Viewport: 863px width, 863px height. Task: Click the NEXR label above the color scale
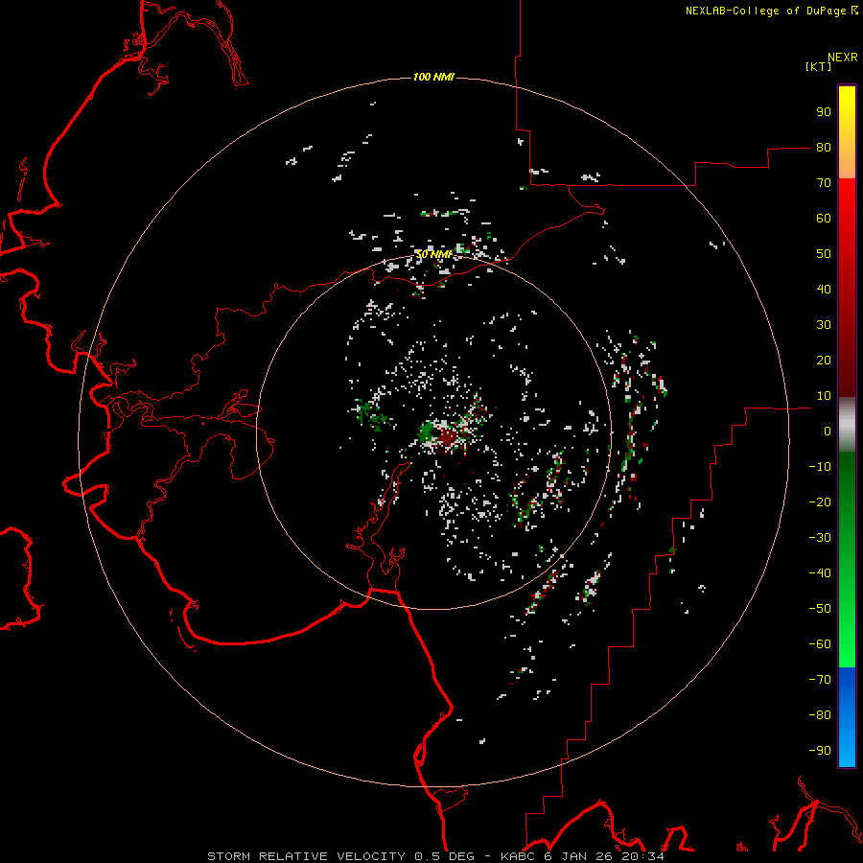tap(843, 58)
